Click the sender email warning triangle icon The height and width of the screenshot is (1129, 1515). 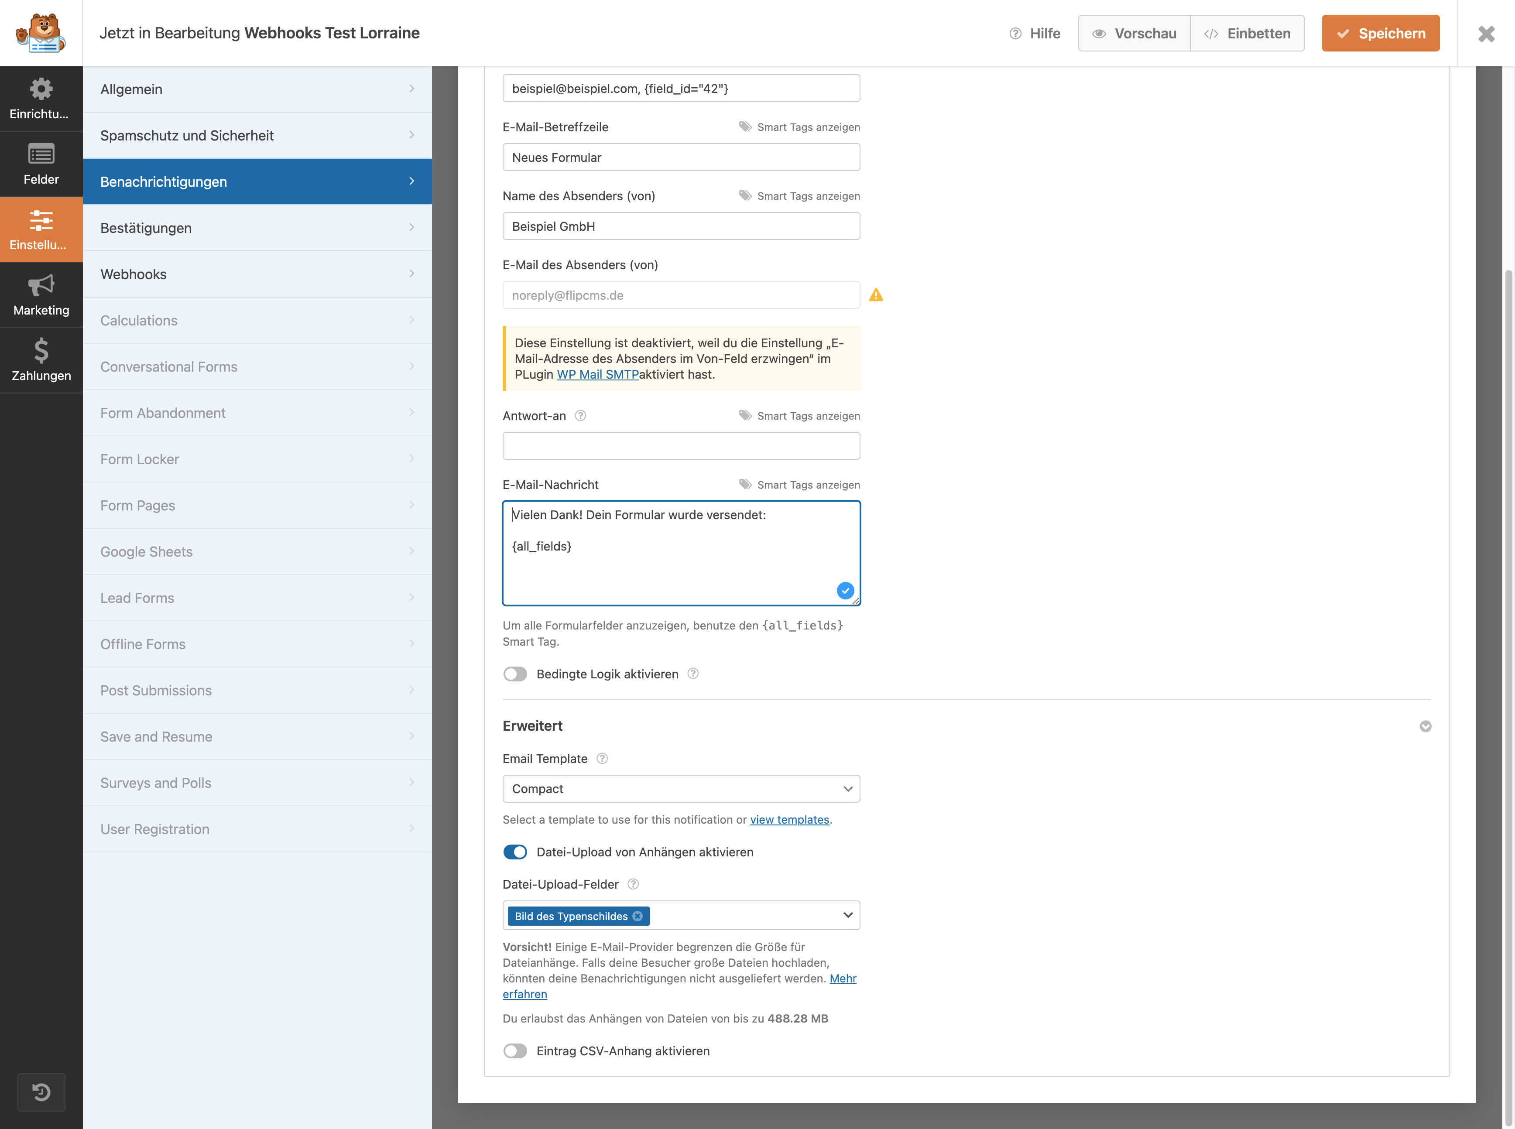(876, 295)
